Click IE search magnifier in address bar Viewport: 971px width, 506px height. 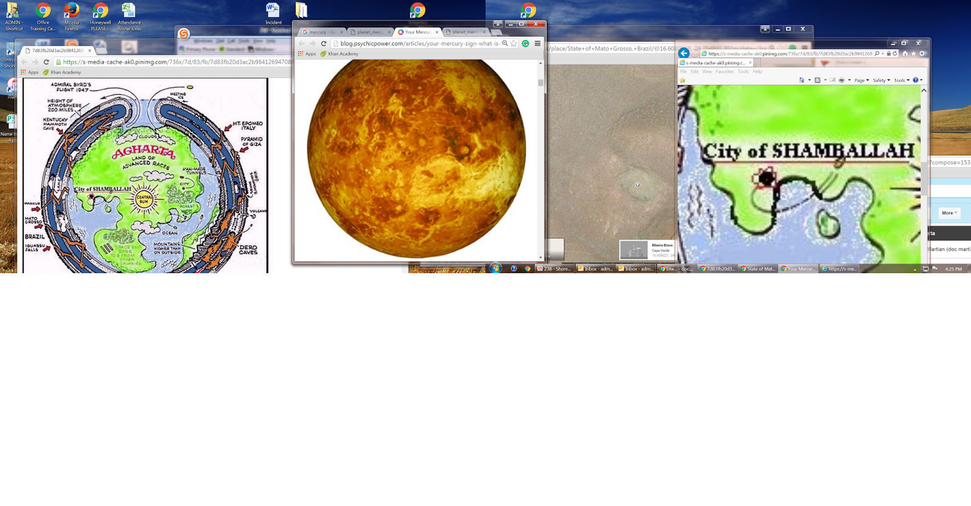point(877,53)
